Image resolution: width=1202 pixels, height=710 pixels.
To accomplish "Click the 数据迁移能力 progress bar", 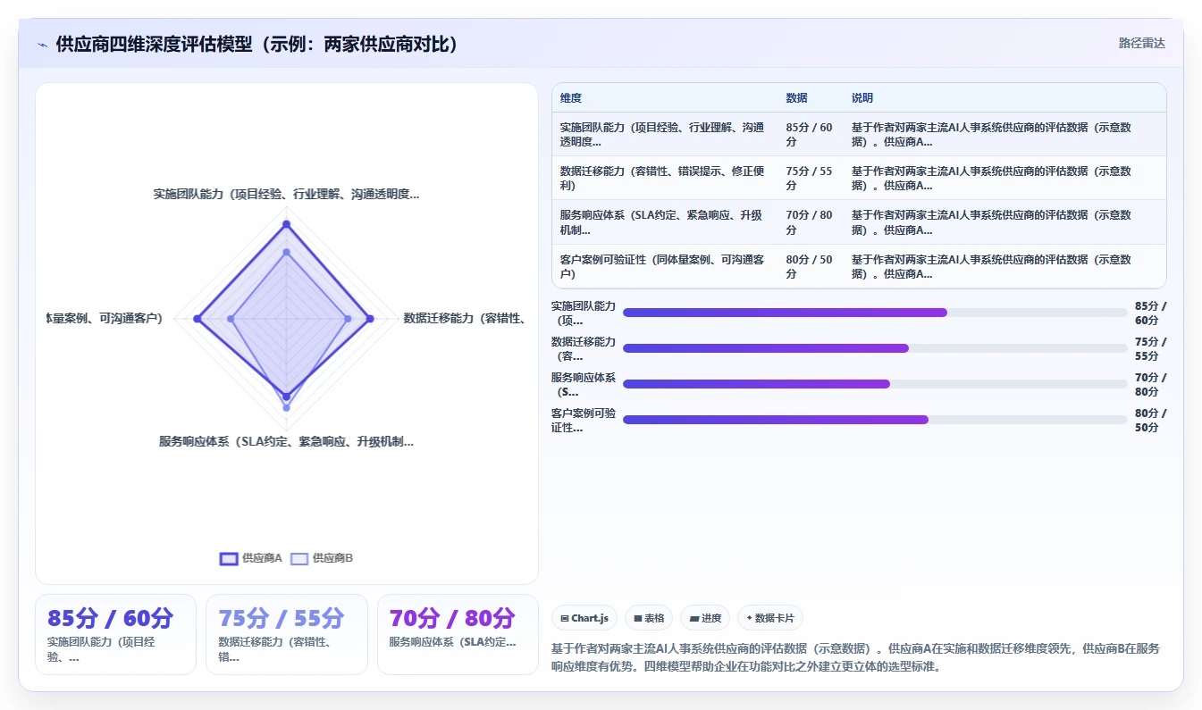I will point(875,348).
